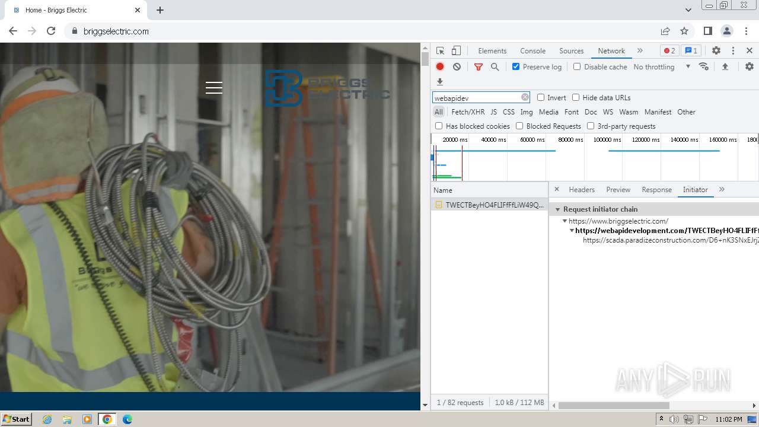Click the webpage vertical scrollbar thumb
Viewport: 759px width, 427px height.
click(425, 59)
